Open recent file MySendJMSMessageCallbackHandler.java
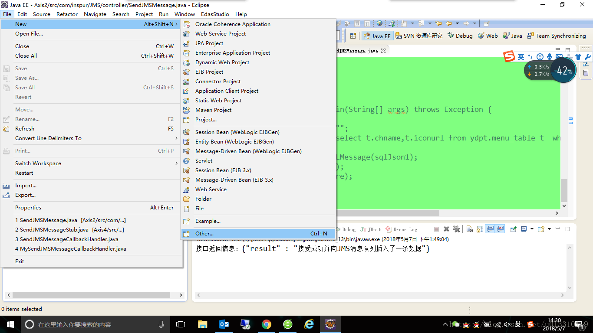 click(x=91, y=249)
